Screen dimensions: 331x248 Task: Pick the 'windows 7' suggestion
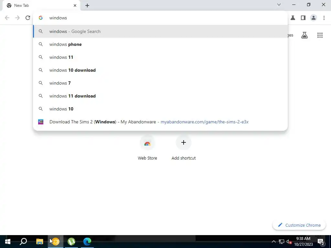[x=160, y=83]
